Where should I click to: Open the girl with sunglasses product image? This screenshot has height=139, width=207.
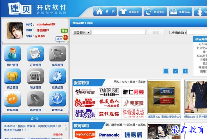coord(164,131)
